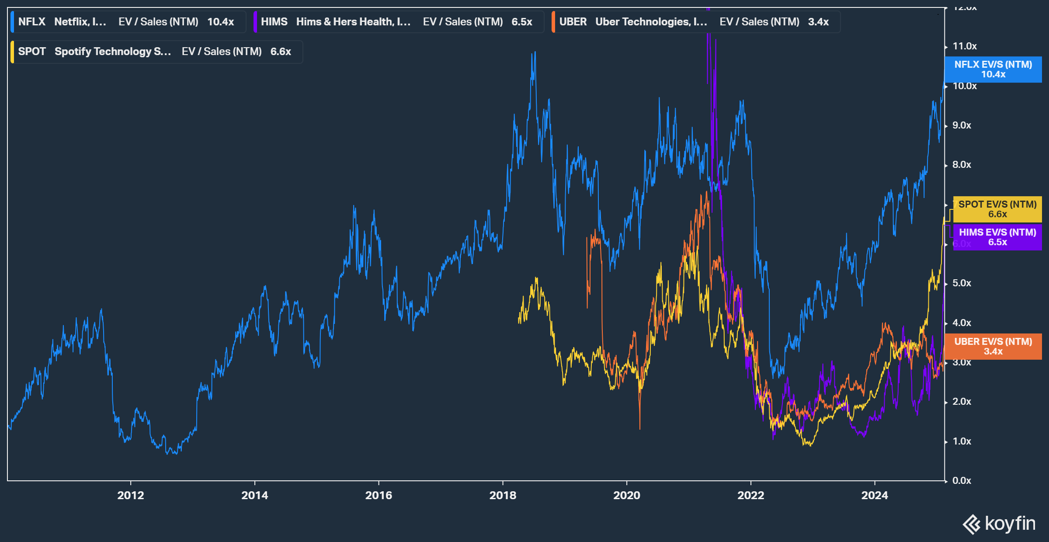Click the orange UBER color bar in legend
This screenshot has height=542, width=1049.
[553, 22]
